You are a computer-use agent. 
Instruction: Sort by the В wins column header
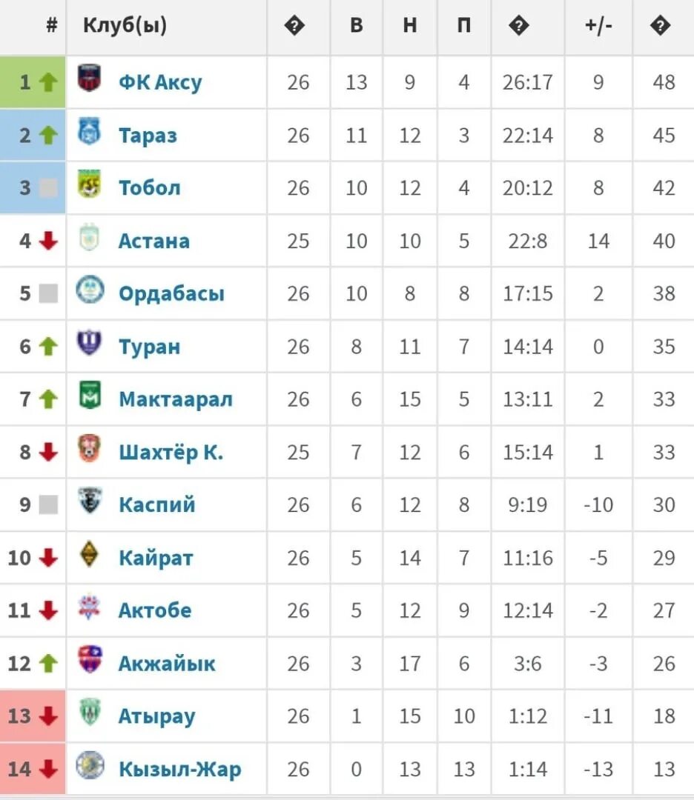[357, 25]
